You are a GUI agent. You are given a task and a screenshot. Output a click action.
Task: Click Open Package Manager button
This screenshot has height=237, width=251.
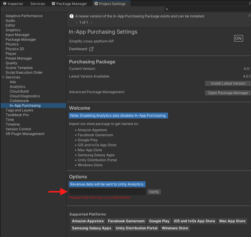[228, 93]
